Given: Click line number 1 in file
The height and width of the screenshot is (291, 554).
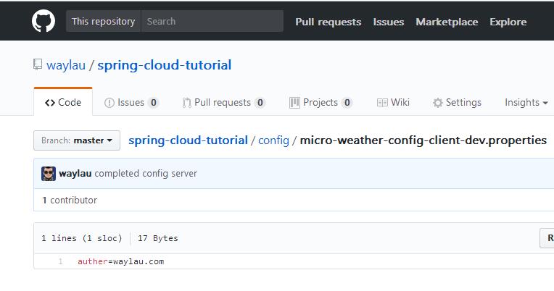Looking at the screenshot, I should [x=60, y=261].
